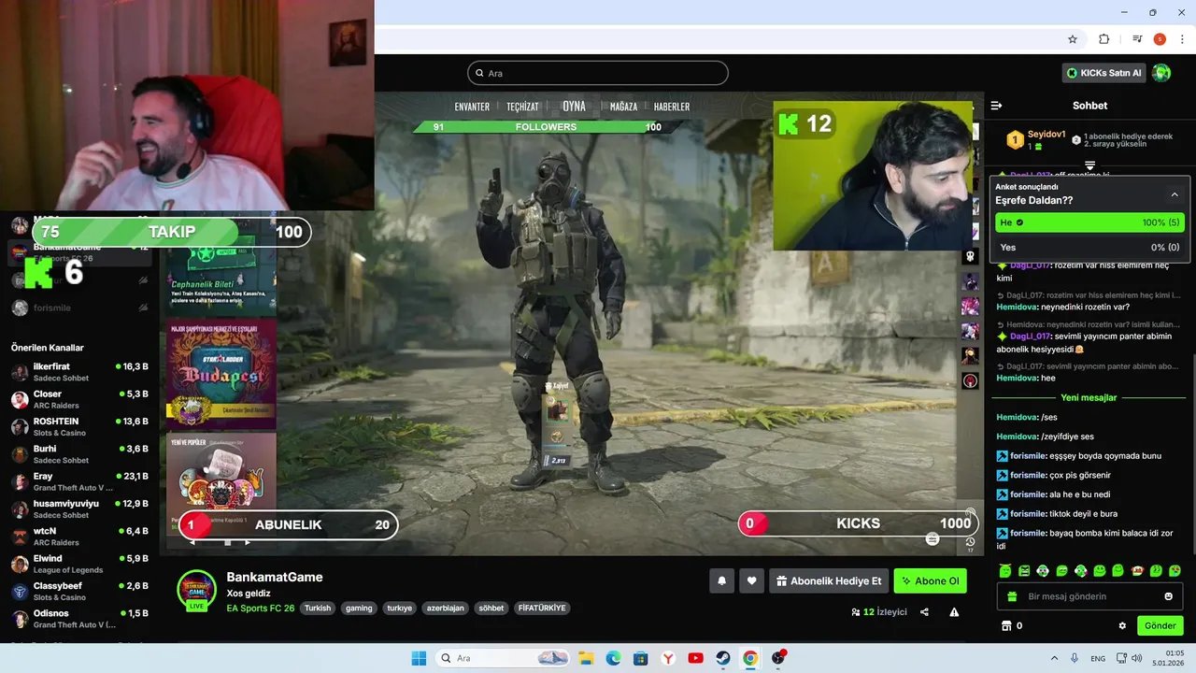The height and width of the screenshot is (673, 1196).
Task: Open the browser extensions puzzle icon
Action: coord(1103,39)
